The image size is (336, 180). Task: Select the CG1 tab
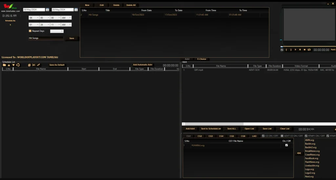tap(189, 136)
